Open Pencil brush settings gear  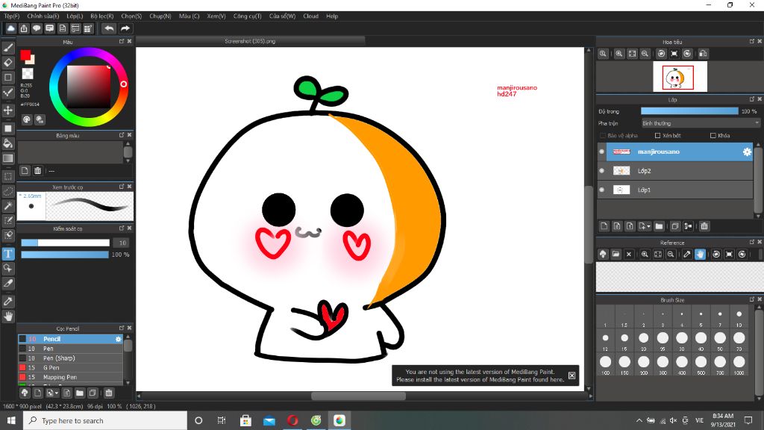point(119,340)
